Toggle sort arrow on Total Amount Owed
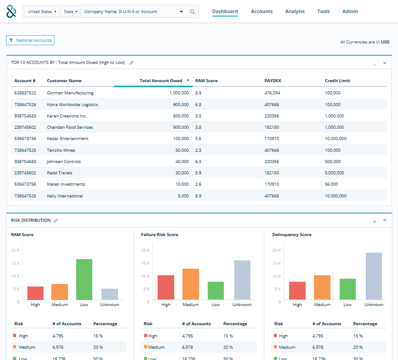The width and height of the screenshot is (398, 360). coord(188,80)
